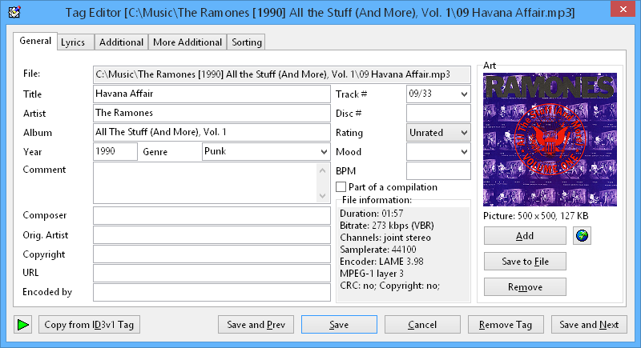The image size is (641, 348).
Task: Click the BPM input field
Action: pos(438,171)
